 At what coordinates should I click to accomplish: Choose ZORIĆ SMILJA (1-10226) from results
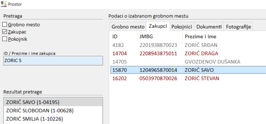34,119
